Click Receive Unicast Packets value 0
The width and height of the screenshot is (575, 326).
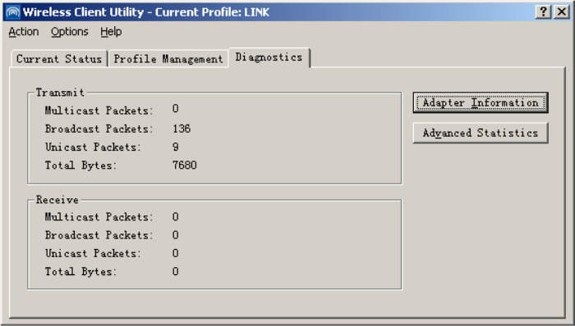tap(176, 253)
